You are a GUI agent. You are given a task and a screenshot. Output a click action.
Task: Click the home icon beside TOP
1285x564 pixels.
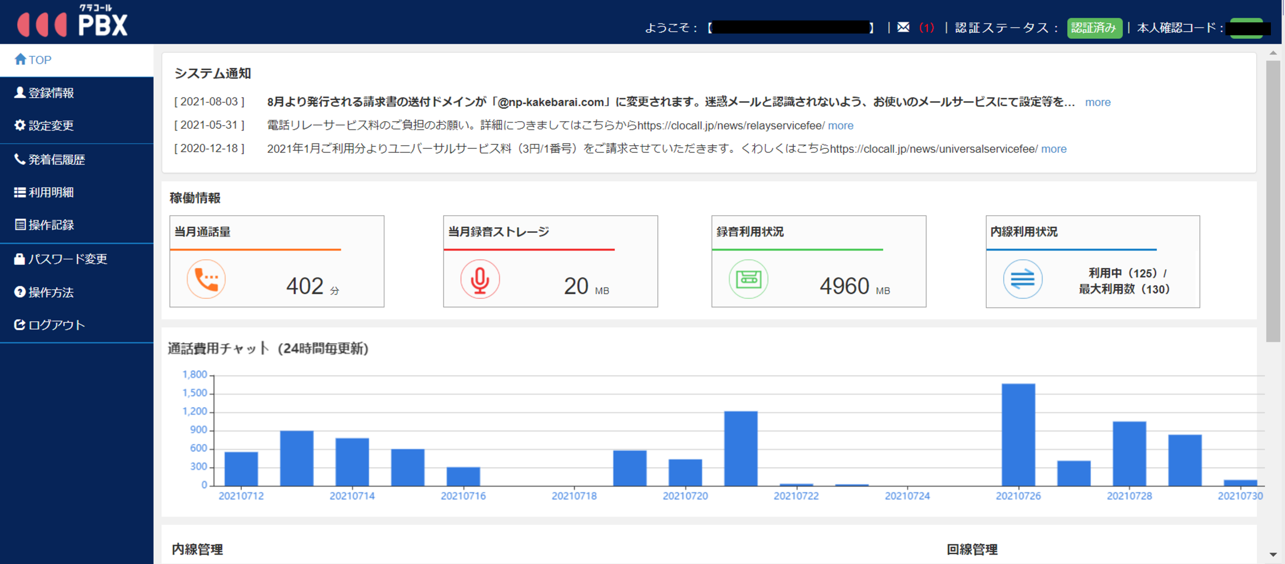[21, 59]
